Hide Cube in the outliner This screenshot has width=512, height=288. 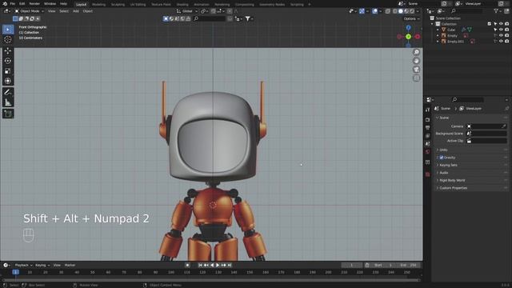501,30
